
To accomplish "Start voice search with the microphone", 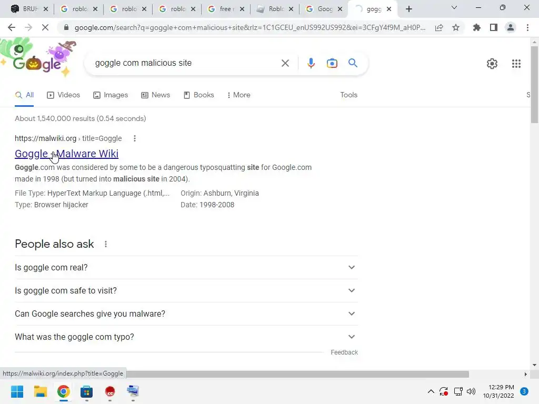I will pyautogui.click(x=311, y=63).
